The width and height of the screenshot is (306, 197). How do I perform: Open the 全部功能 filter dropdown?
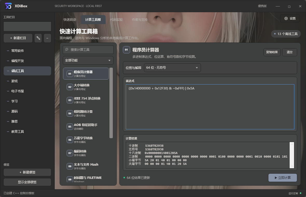click(88, 60)
